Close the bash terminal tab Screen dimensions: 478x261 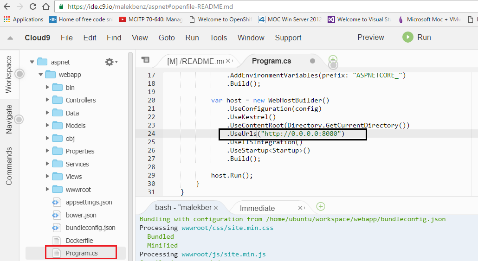point(216,208)
